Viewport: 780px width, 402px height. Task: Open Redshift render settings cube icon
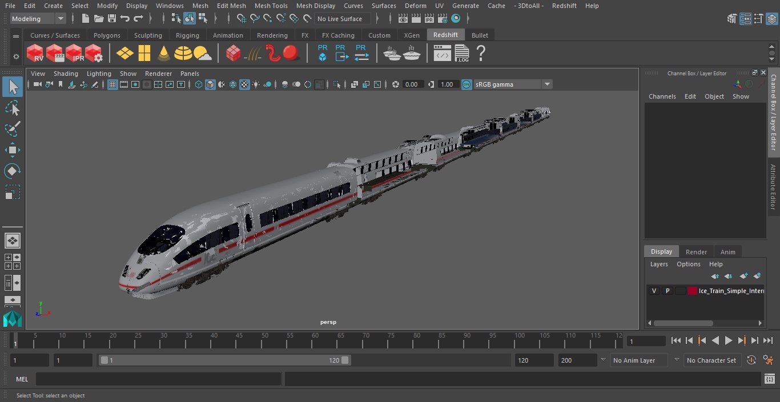tap(94, 54)
